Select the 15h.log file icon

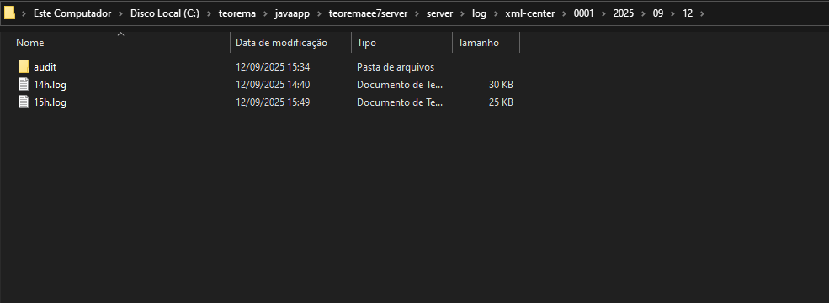24,102
